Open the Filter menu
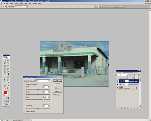This screenshot has height=121, width=151. [26, 3]
